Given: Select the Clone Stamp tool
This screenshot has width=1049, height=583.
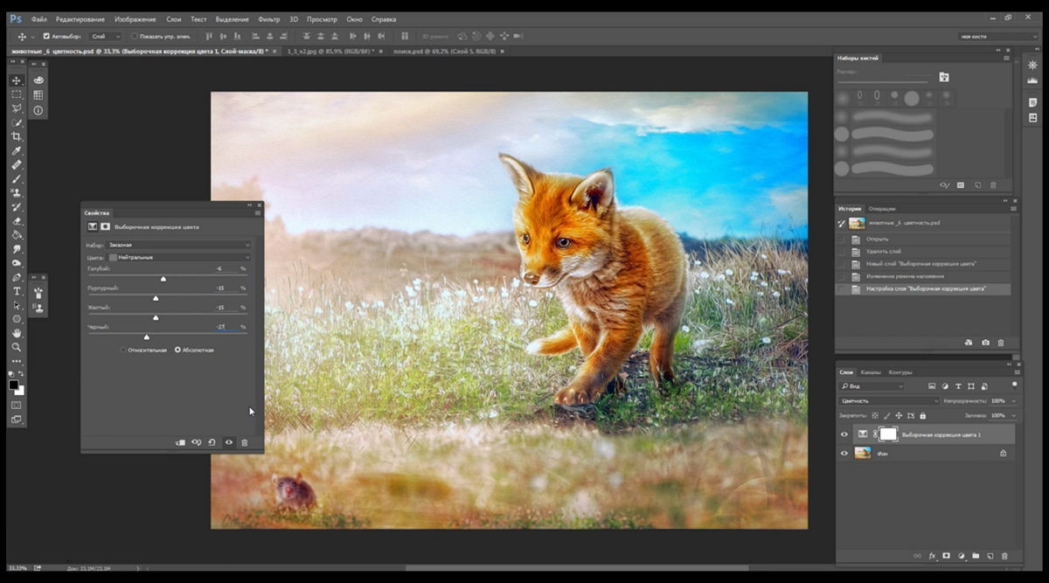Looking at the screenshot, I should (17, 193).
